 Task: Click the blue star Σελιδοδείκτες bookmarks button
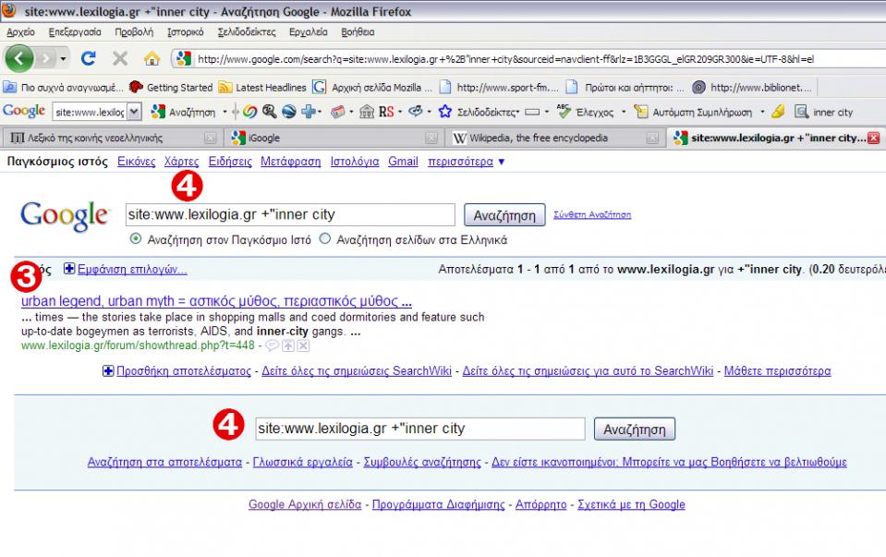[478, 112]
